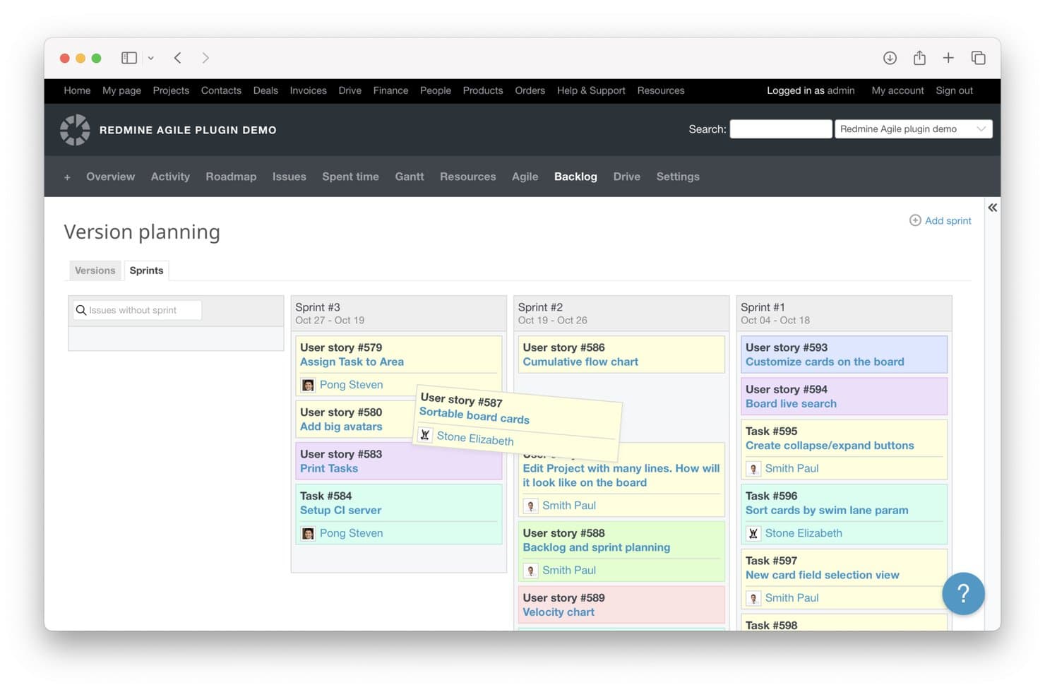This screenshot has height=697, width=1045.
Task: Switch to the Versions tab
Action: click(x=95, y=270)
